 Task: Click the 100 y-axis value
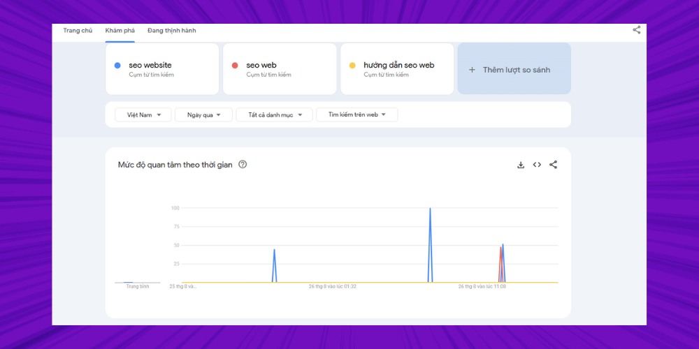tap(175, 208)
